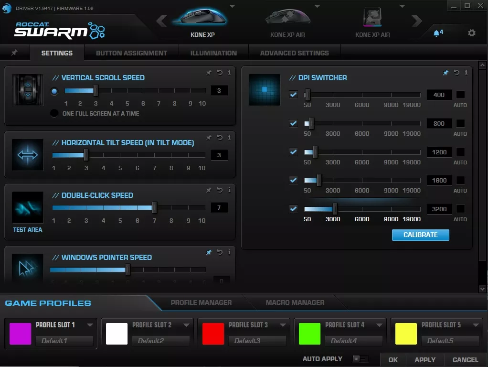The height and width of the screenshot is (367, 488).
Task: Show info for Horizontal Tilt Speed
Action: (x=229, y=137)
